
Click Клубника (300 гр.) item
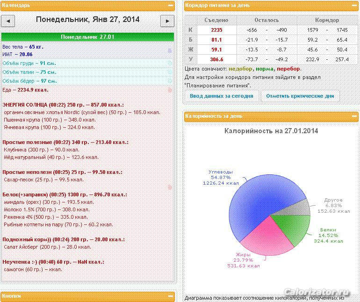[42, 150]
